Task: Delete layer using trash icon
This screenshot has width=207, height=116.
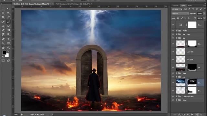Action: 201,115
